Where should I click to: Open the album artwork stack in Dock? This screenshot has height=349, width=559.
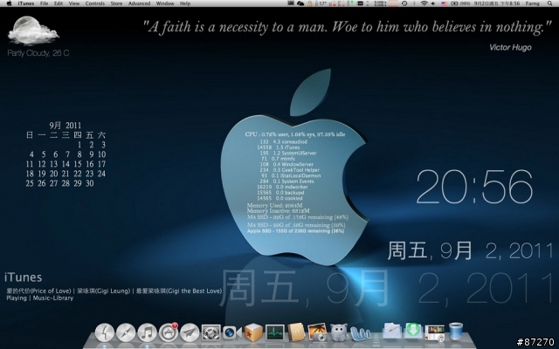point(435,332)
